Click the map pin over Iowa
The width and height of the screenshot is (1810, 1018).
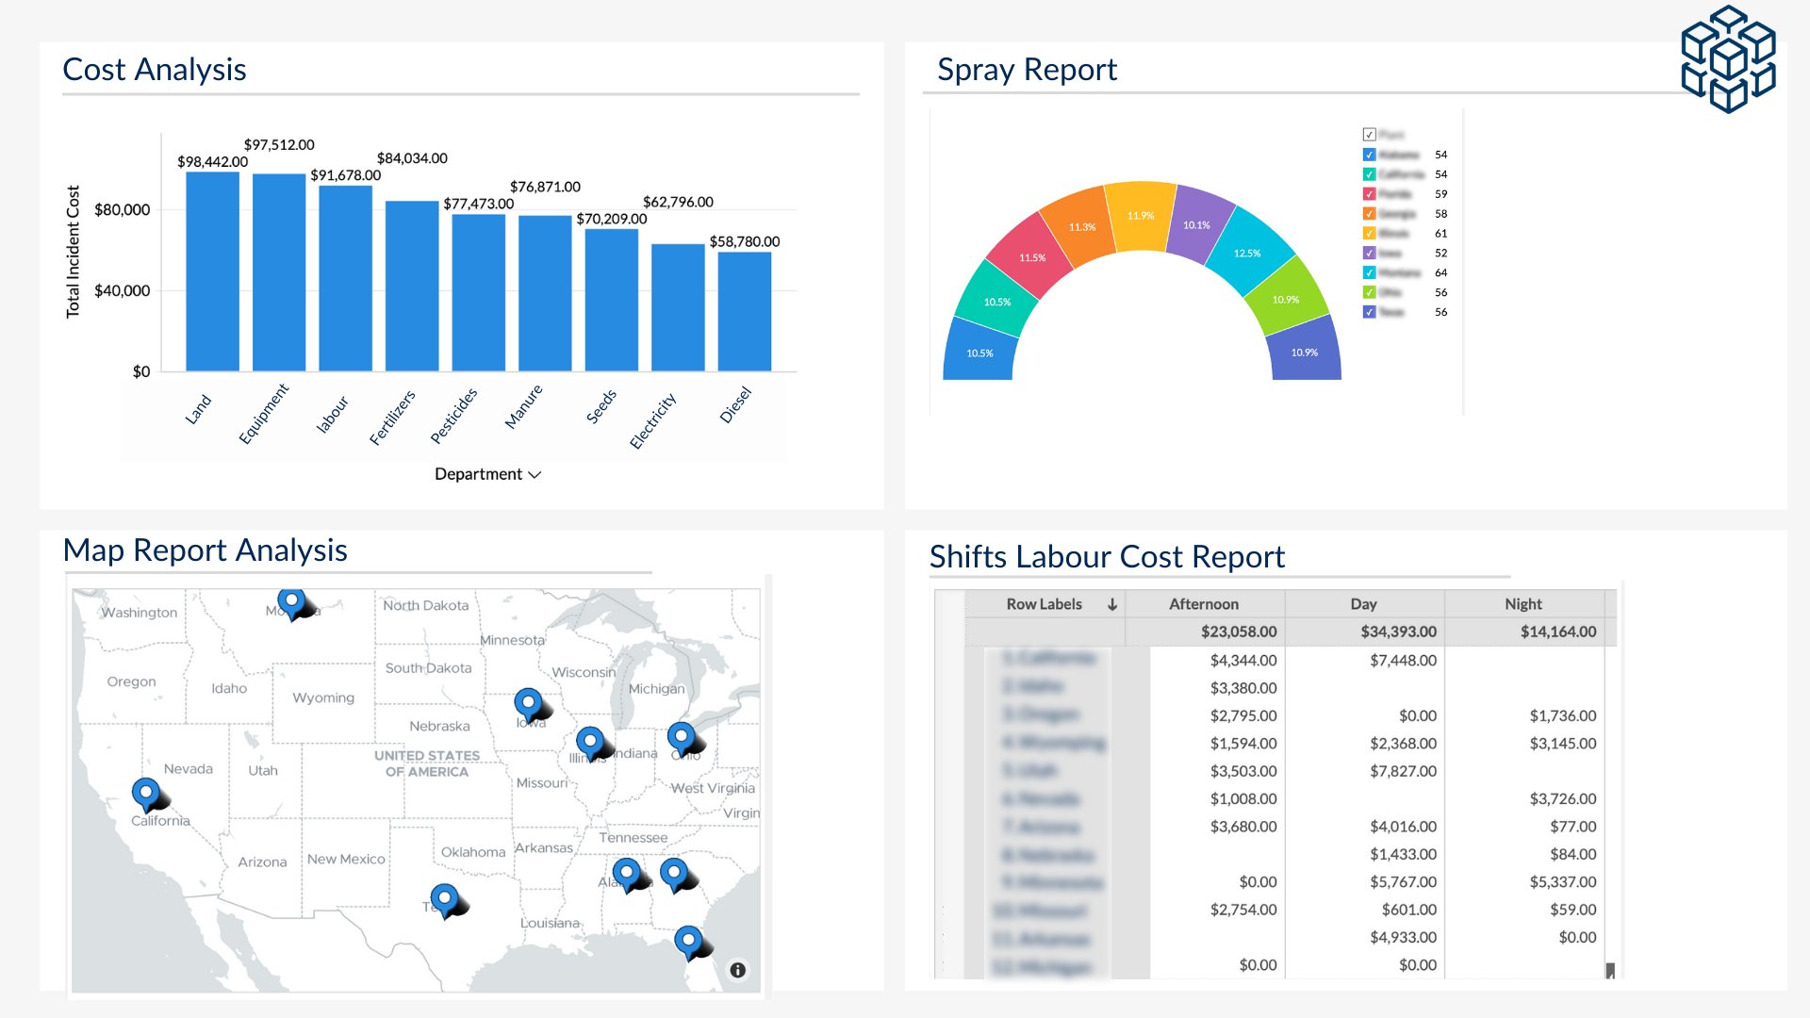[528, 703]
